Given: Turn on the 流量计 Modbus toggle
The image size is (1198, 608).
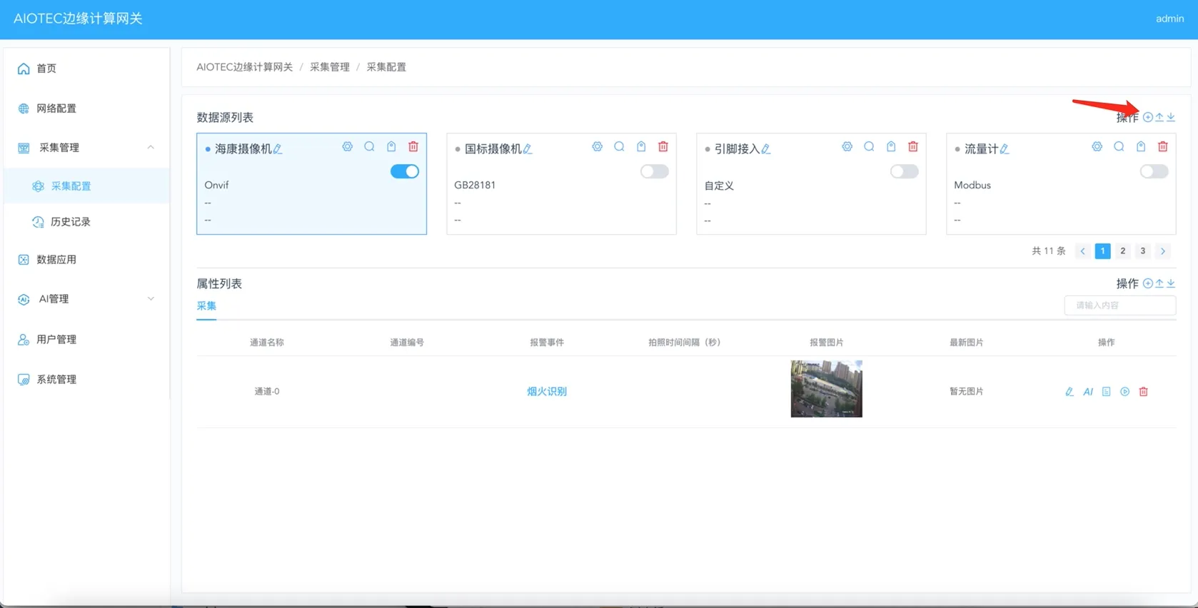Looking at the screenshot, I should tap(1154, 171).
